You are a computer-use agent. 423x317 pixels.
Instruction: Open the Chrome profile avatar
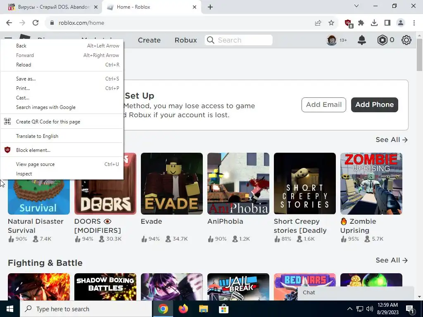(x=401, y=23)
